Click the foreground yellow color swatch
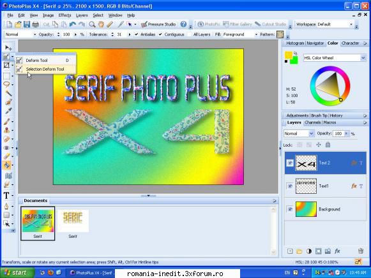Screen dimensions: 371x278 (x=289, y=55)
